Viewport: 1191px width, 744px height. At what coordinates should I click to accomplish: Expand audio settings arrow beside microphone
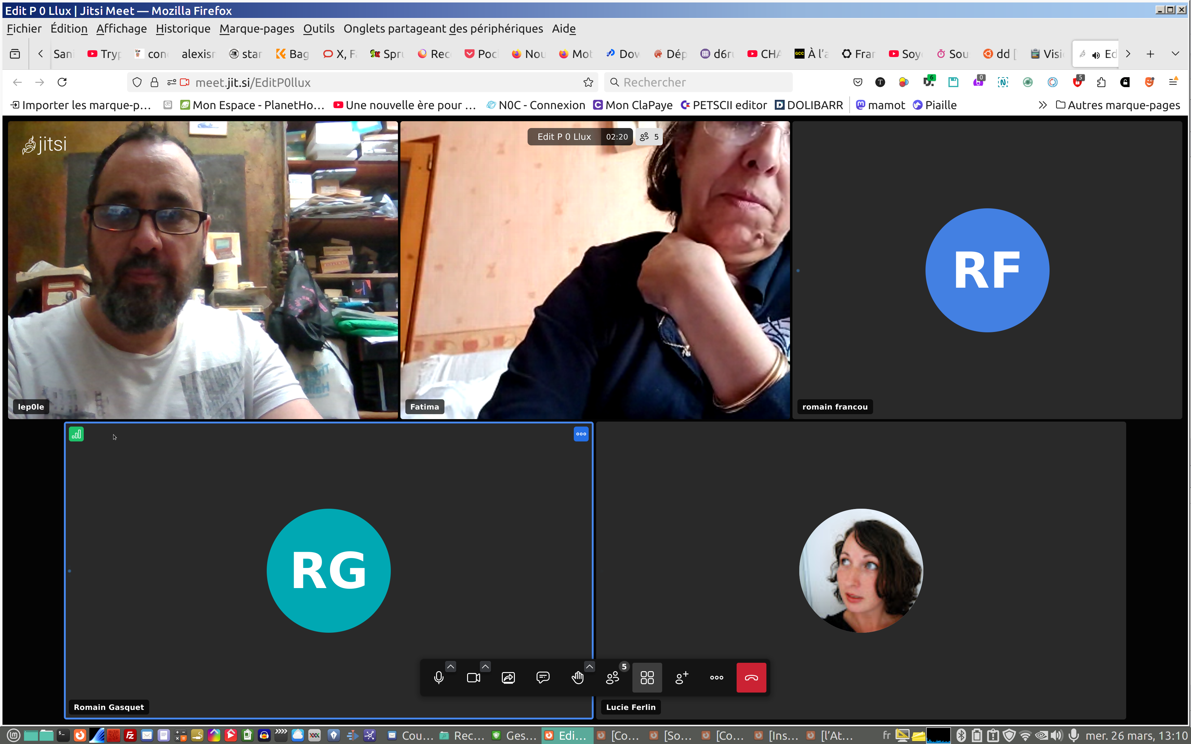pyautogui.click(x=450, y=666)
